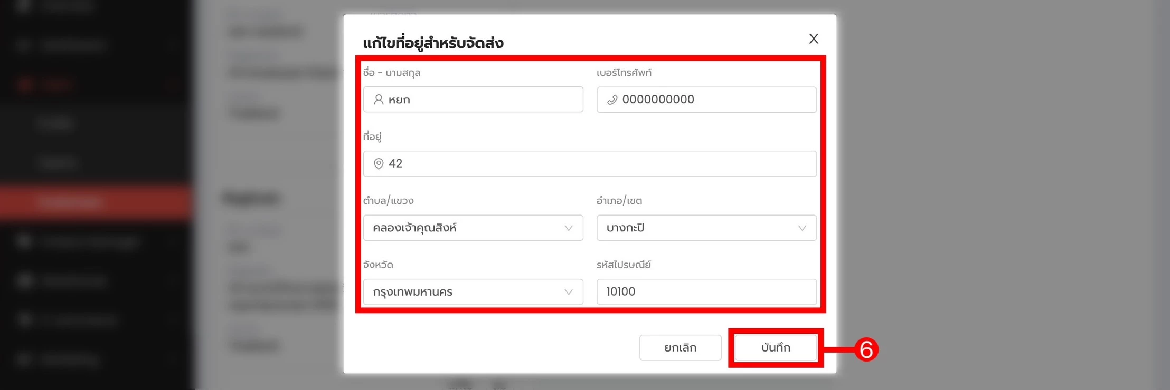Click the รหัสไปรษณีย์ label
Image resolution: width=1170 pixels, height=390 pixels.
[624, 265]
